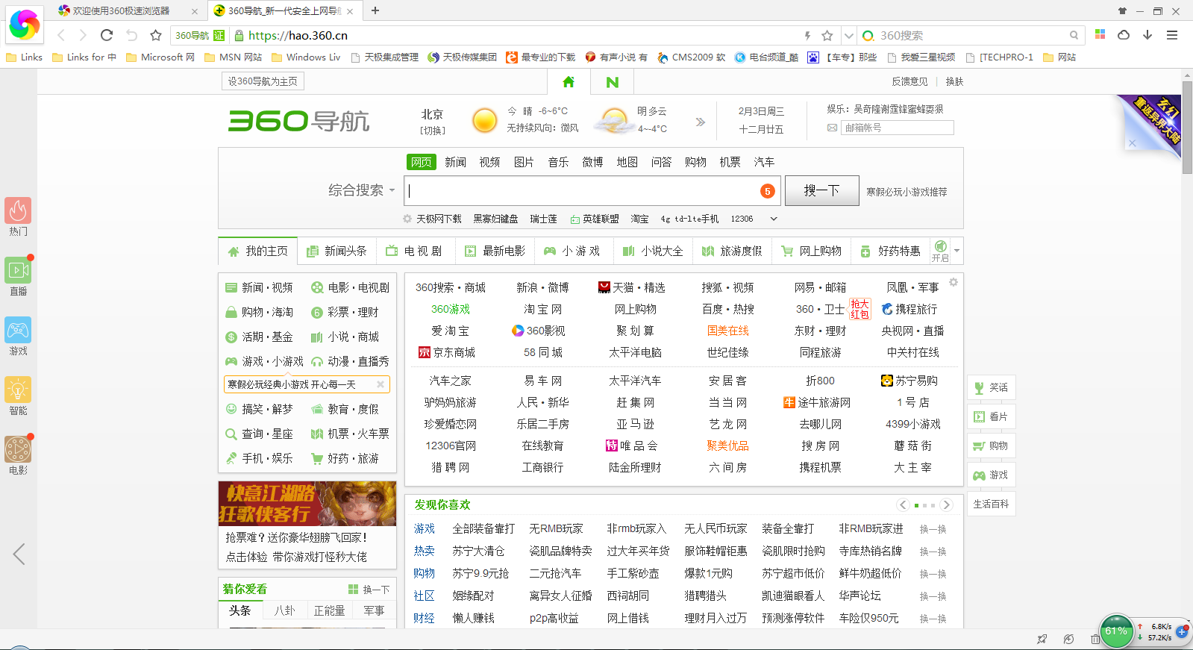Open a new tab with plus button
The height and width of the screenshot is (650, 1193).
pos(375,10)
